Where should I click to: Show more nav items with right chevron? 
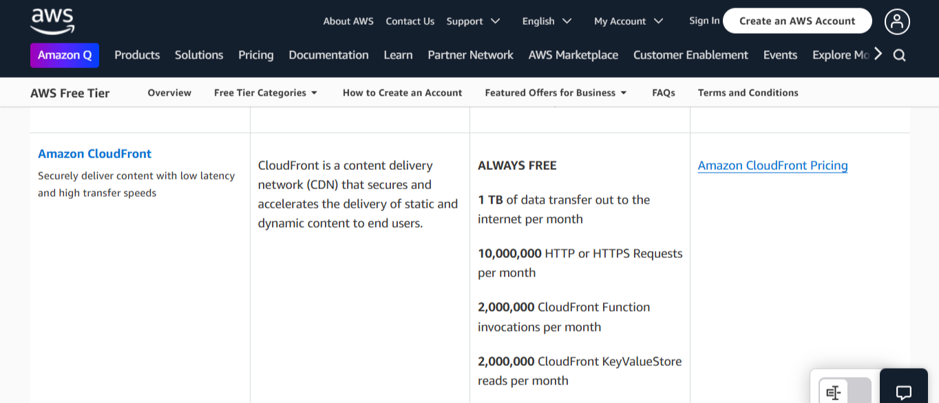878,54
